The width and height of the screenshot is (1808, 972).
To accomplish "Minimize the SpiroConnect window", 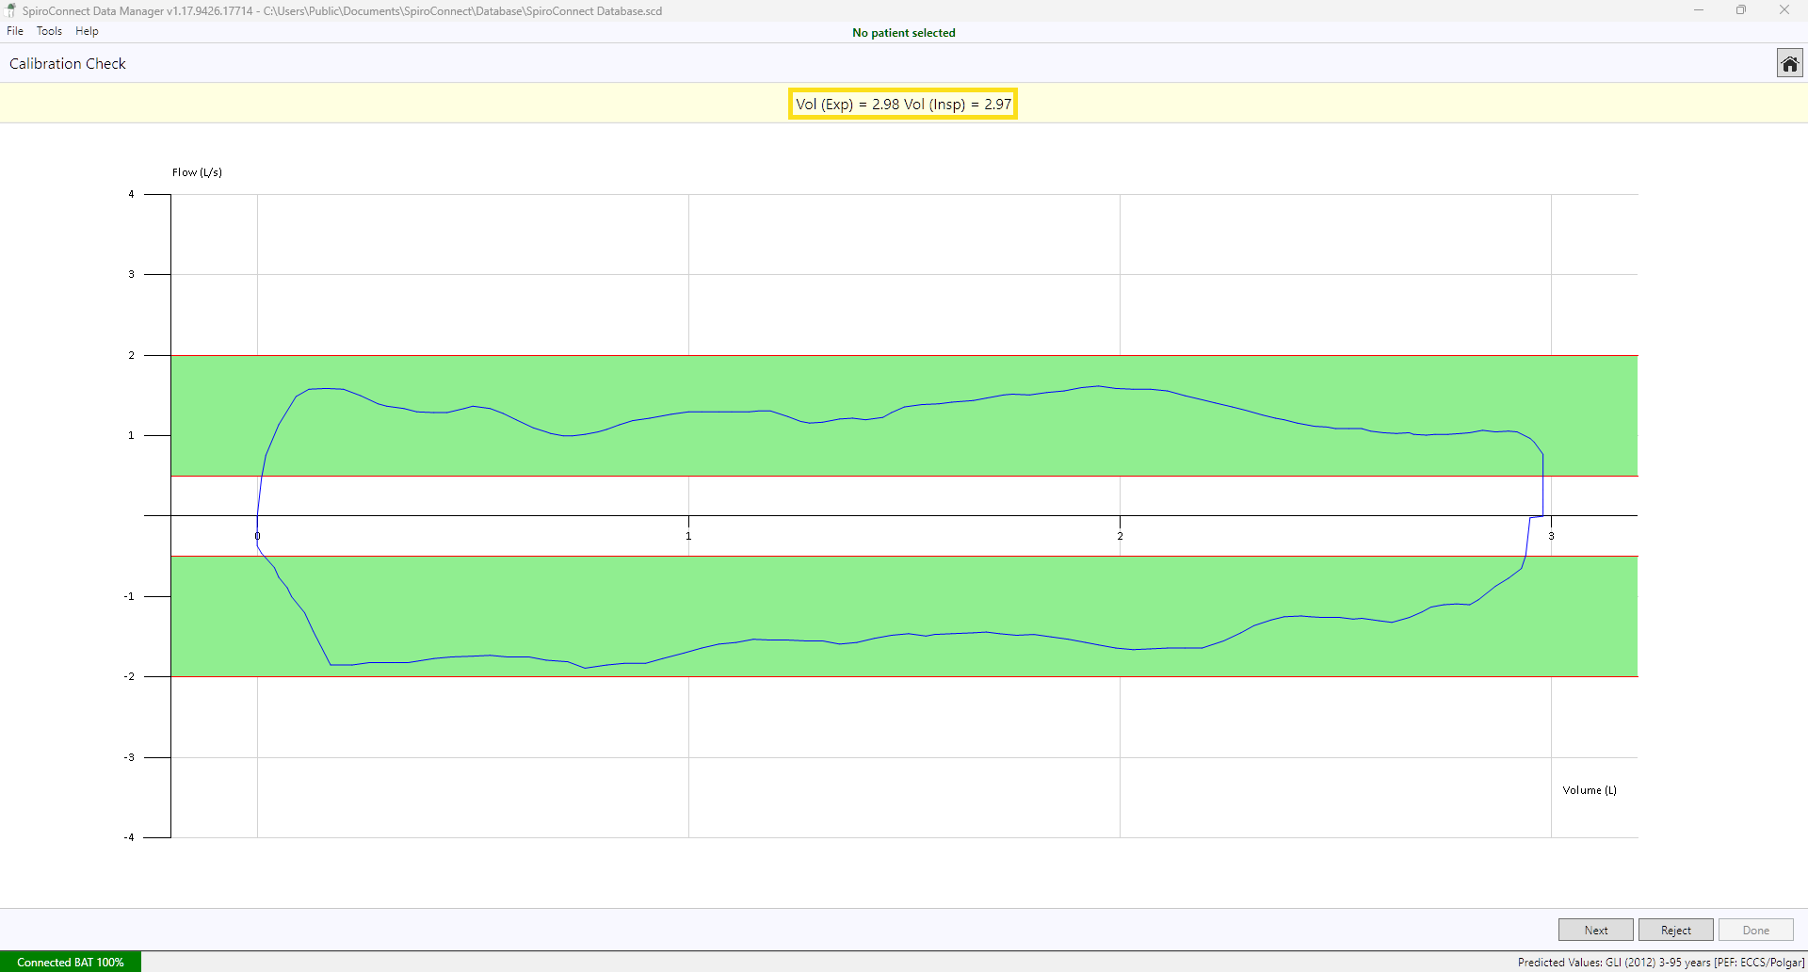I will 1698,10.
